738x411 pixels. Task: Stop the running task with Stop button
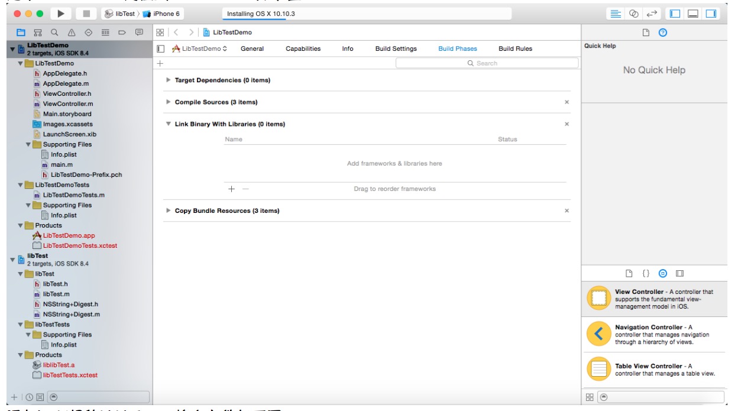(86, 14)
